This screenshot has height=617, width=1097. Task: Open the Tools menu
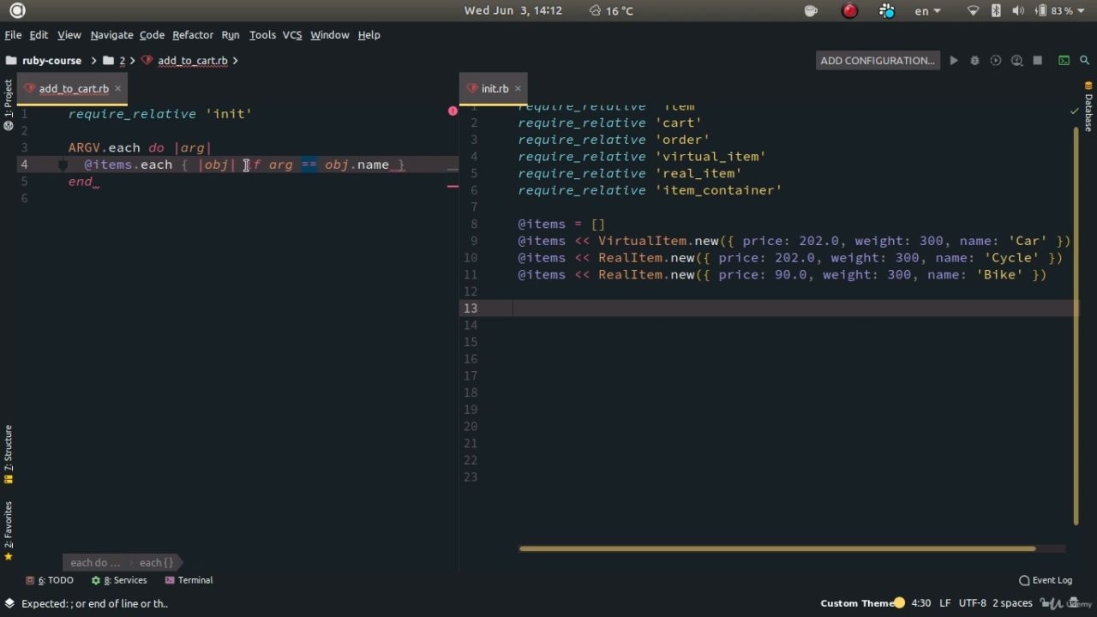click(262, 35)
